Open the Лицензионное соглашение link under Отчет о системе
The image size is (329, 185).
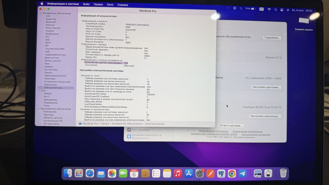[214, 131]
